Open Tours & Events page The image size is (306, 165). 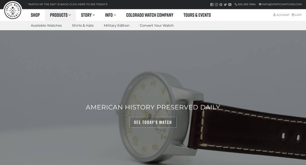(x=197, y=15)
